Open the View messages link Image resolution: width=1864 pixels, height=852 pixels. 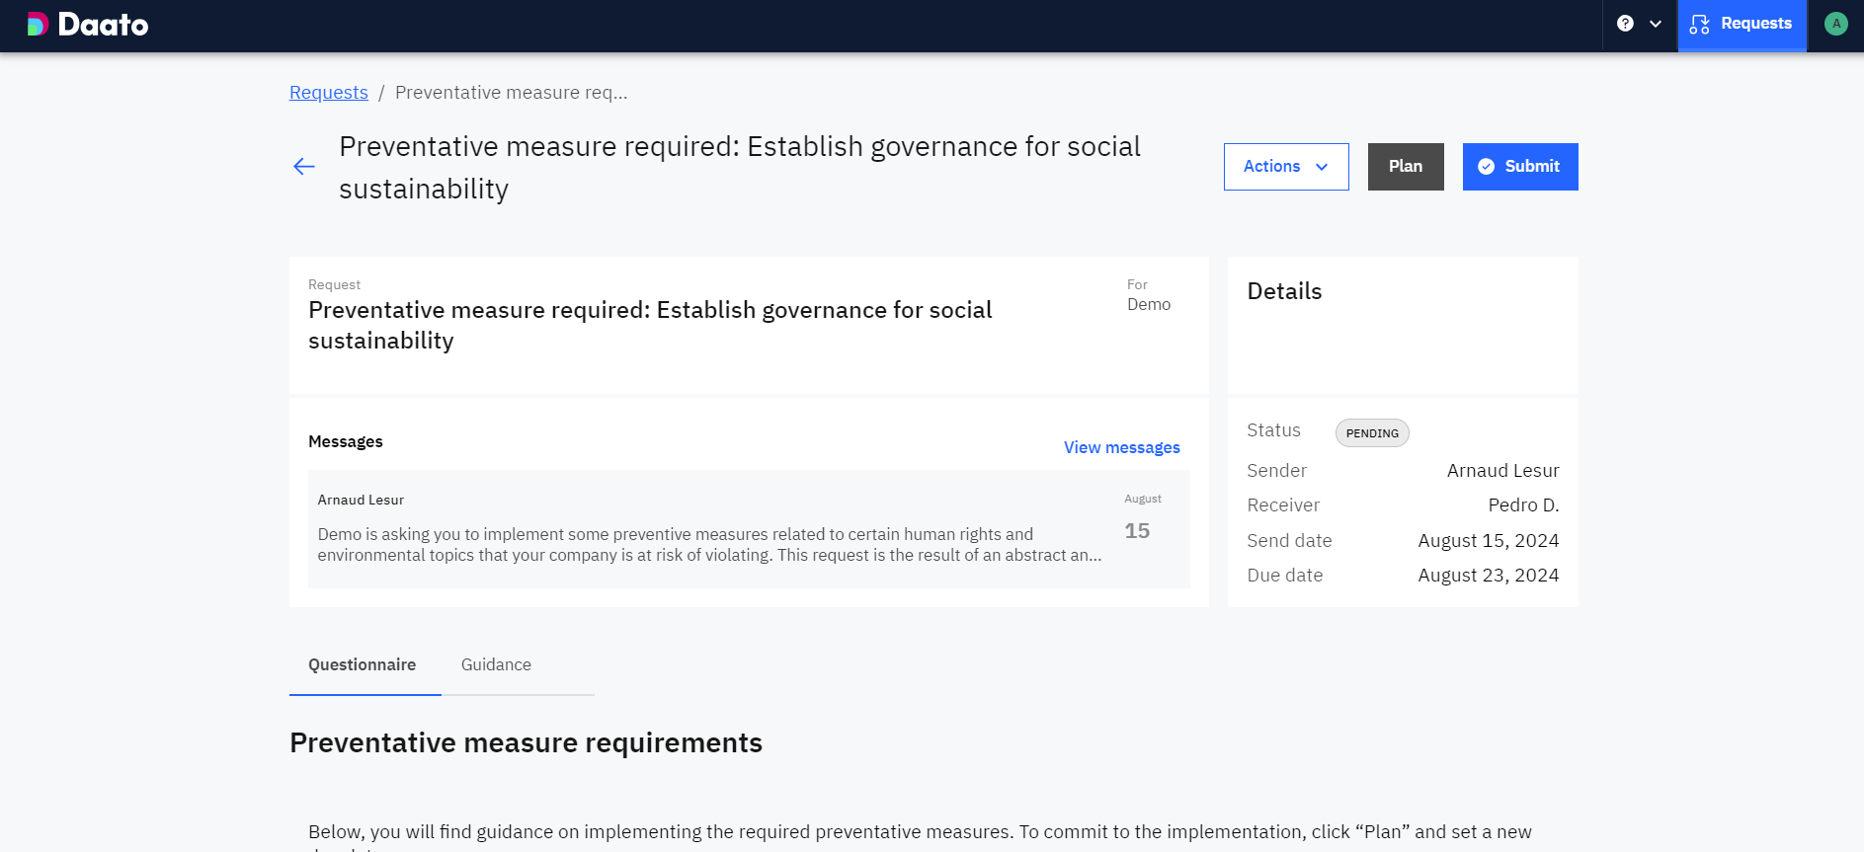[1121, 447]
